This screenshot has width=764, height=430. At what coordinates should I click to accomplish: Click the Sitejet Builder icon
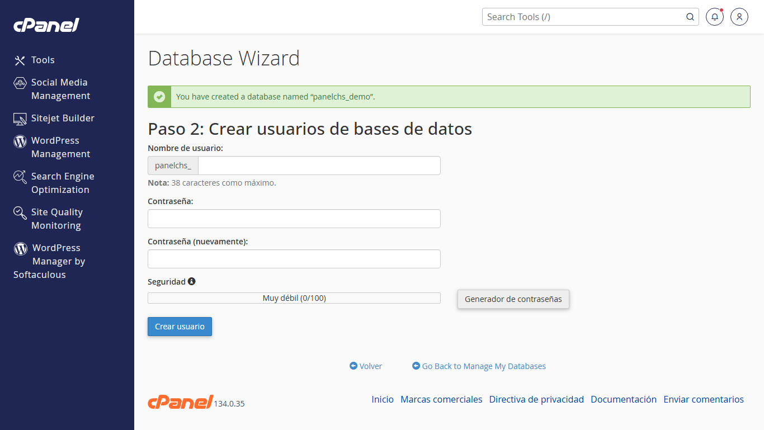[20, 119]
